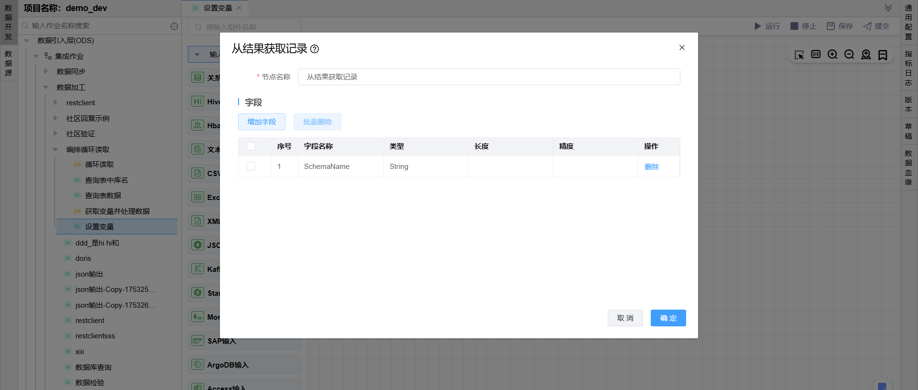
Task: Toggle the select-all checkbox in table header
Action: (251, 146)
